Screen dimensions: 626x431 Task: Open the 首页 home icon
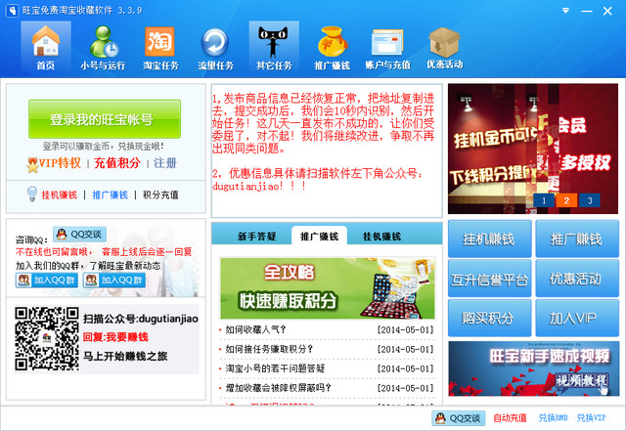pyautogui.click(x=46, y=47)
